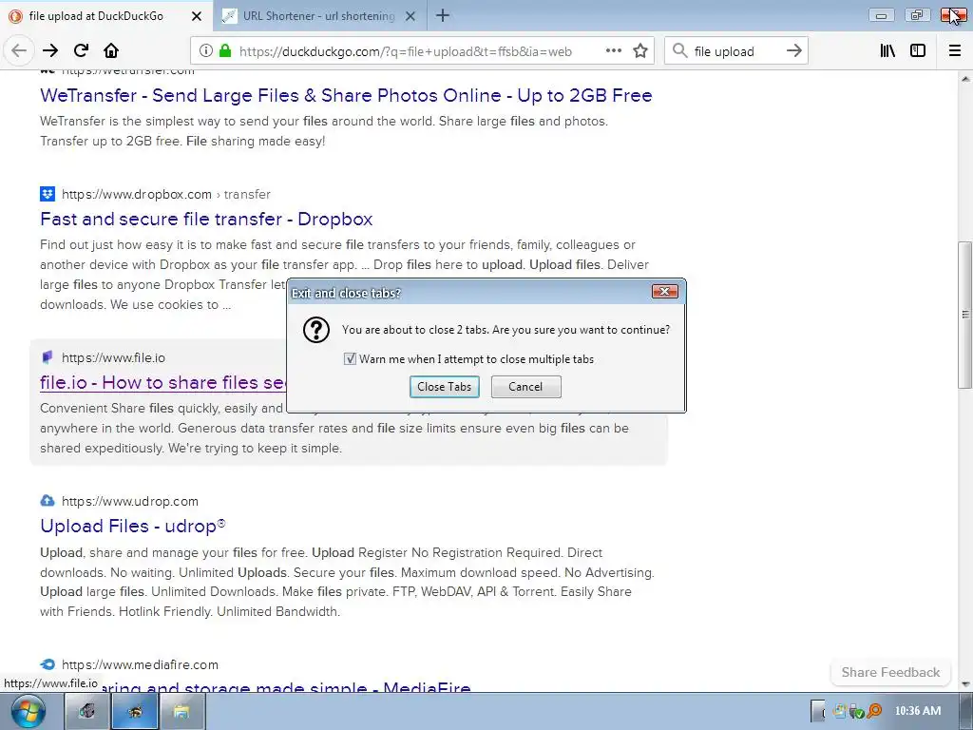973x730 pixels.
Task: Click the Dropbox favicon next to result
Action: pos(48,194)
